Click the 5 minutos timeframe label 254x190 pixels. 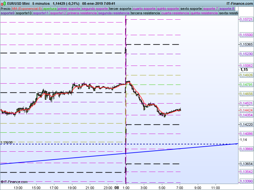[42, 3]
